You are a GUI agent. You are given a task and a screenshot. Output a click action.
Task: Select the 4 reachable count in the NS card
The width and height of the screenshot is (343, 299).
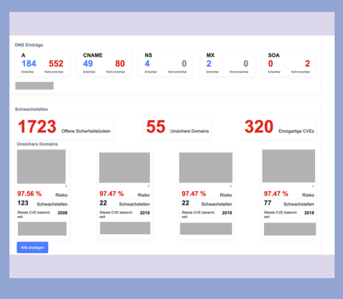click(147, 64)
